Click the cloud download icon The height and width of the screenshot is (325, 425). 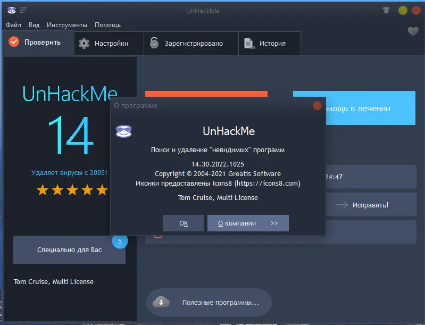pyautogui.click(x=161, y=302)
